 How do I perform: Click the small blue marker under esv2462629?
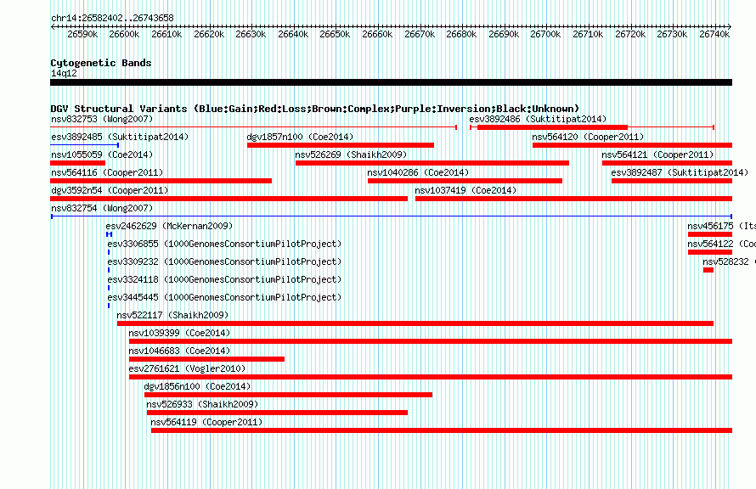click(x=110, y=234)
